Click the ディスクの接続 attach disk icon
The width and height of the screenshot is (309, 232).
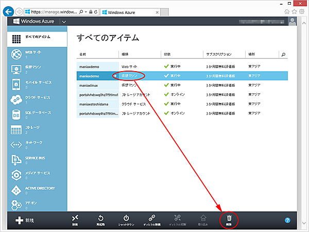pos(152,219)
